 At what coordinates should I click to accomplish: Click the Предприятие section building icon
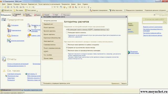pyautogui.click(x=4, y=20)
